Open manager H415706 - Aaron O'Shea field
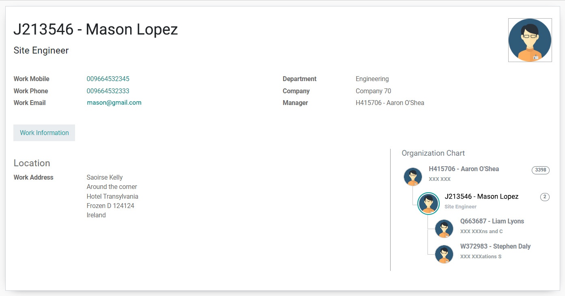Image resolution: width=565 pixels, height=296 pixels. point(390,103)
